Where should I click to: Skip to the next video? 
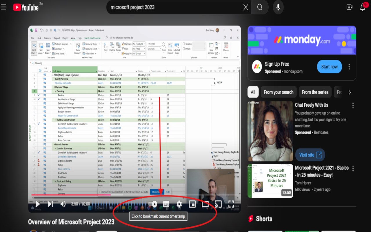[x=50, y=204]
